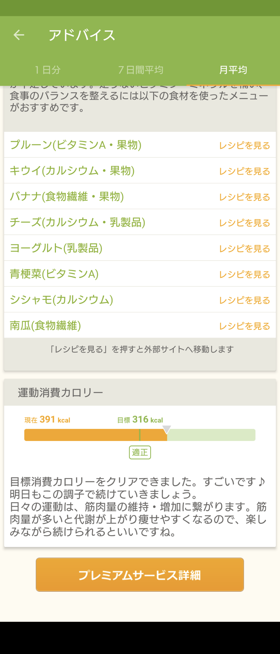Screen dimensions: 280x654
Task: Open レシピを見る for ヨーグルト
Action: (x=244, y=249)
